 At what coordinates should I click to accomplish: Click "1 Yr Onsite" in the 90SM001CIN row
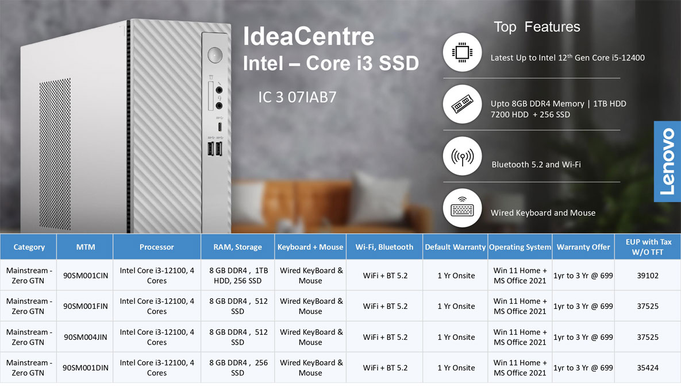click(456, 276)
